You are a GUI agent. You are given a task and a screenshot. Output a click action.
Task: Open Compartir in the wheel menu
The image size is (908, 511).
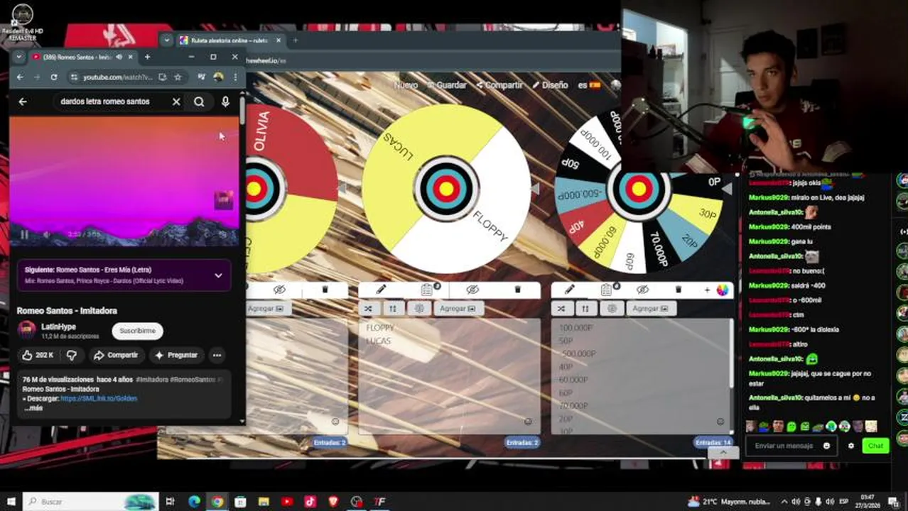pyautogui.click(x=499, y=85)
